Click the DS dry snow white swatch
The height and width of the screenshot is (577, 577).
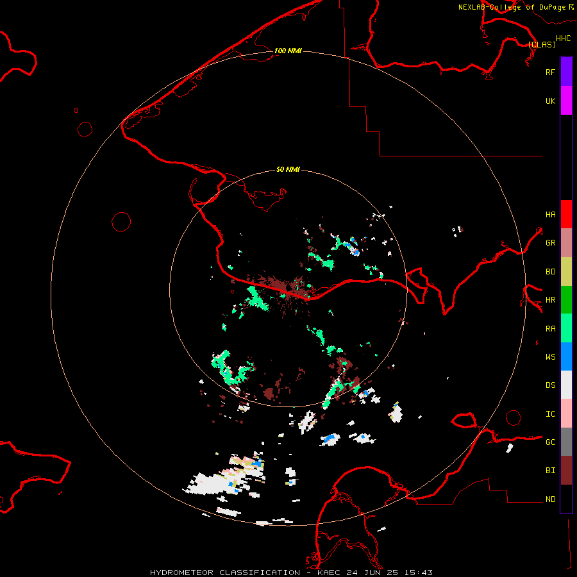(566, 385)
